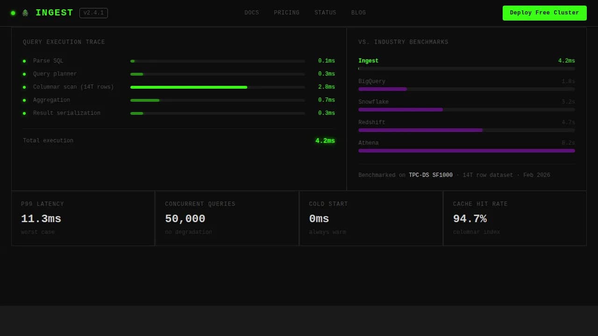Click Columnar scan (14T rows) label

pyautogui.click(x=73, y=87)
